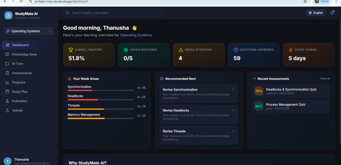The width and height of the screenshot is (341, 165).
Task: Click the Questions Answered question-mark icon
Action: pyautogui.click(x=236, y=50)
